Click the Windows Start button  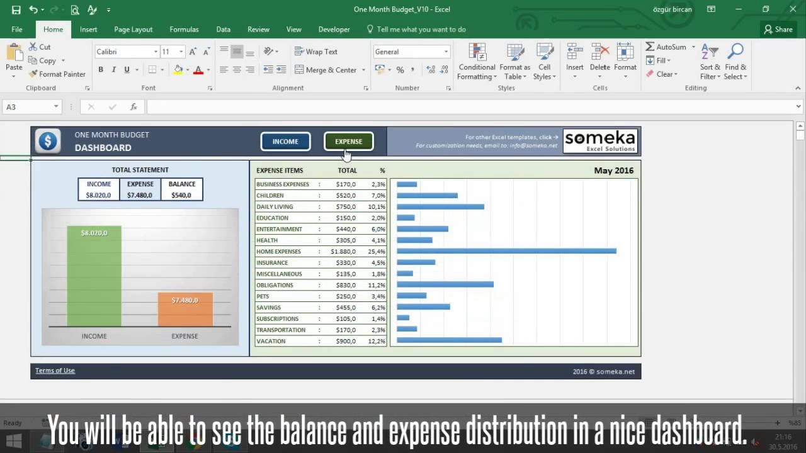(x=13, y=440)
